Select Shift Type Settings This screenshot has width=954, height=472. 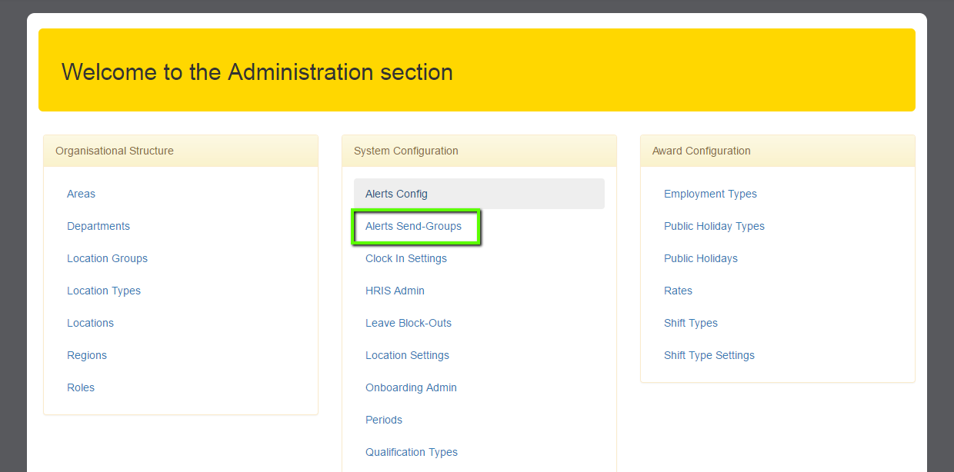[709, 355]
